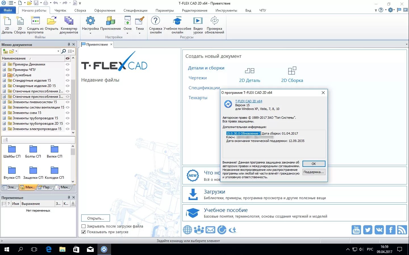Switch to Чертёж ribbon tab

(60, 10)
